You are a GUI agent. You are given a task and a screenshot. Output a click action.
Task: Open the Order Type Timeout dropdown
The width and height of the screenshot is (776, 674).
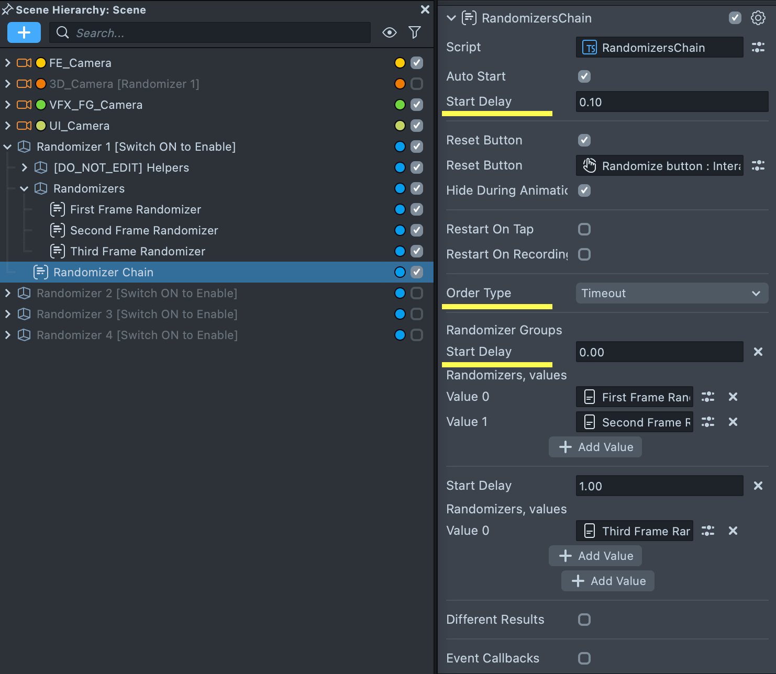click(671, 294)
